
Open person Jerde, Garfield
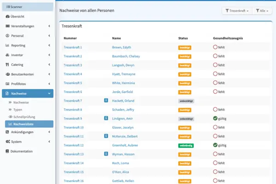click(122, 92)
